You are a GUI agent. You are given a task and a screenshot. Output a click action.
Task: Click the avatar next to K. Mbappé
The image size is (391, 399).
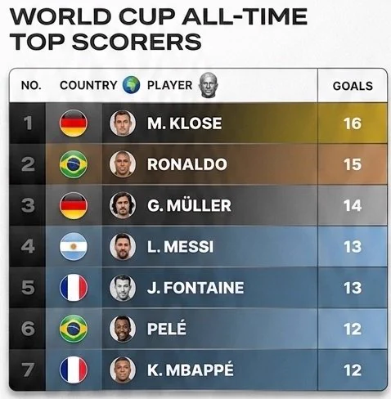click(x=123, y=370)
